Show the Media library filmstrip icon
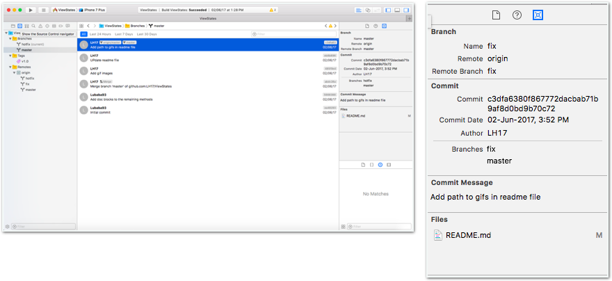The image size is (612, 281). tap(389, 165)
